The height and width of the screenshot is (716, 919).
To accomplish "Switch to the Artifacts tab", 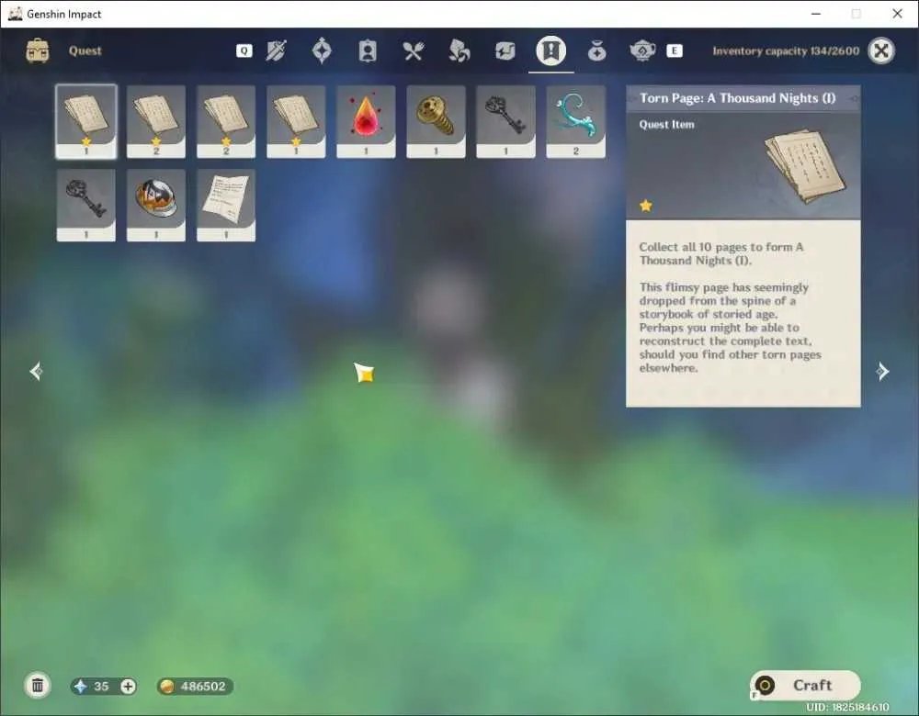I will tap(322, 50).
